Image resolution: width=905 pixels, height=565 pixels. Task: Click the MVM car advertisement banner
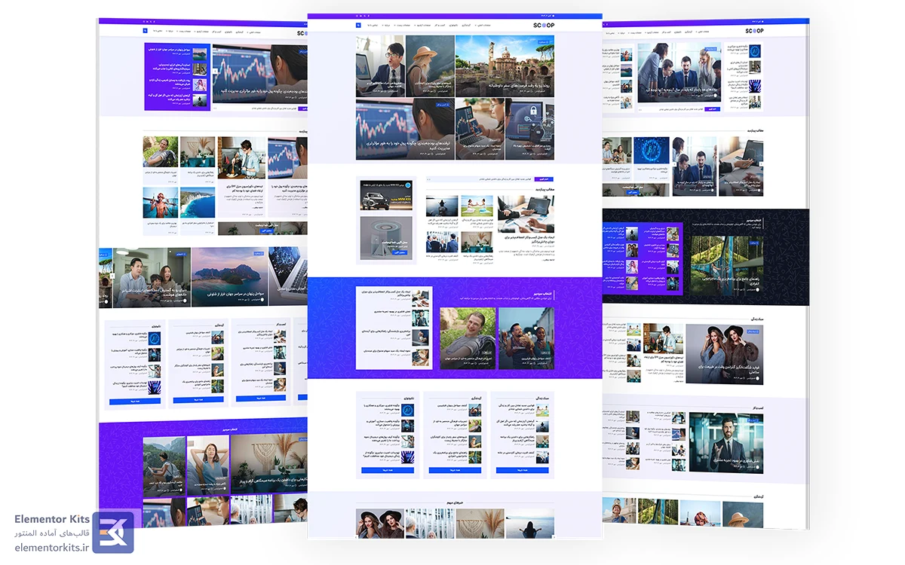[x=386, y=195]
